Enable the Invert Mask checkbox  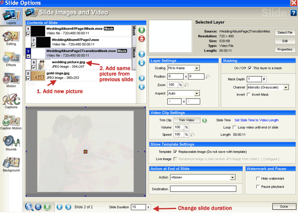click(x=249, y=95)
